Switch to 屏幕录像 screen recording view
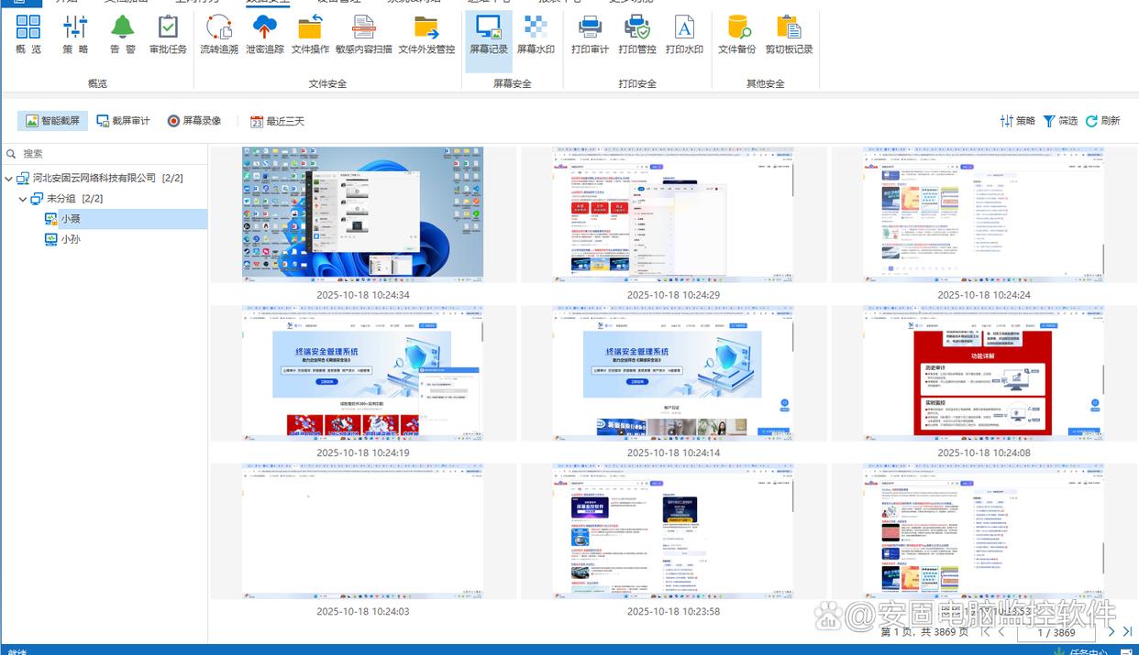The image size is (1139, 655). (194, 121)
